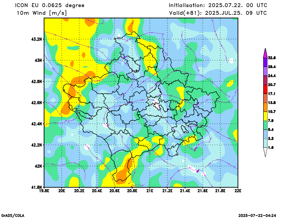Click the '2025-07-22-04:24' timestamp
The height and width of the screenshot is (218, 282).
(257, 216)
